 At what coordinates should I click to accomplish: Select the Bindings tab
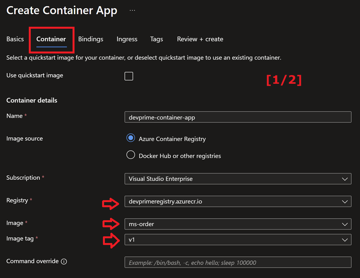90,39
